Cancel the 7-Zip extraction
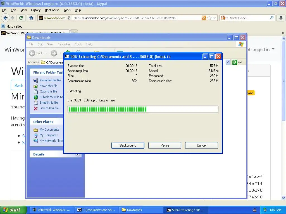This screenshot has height=214, width=286. [202, 145]
